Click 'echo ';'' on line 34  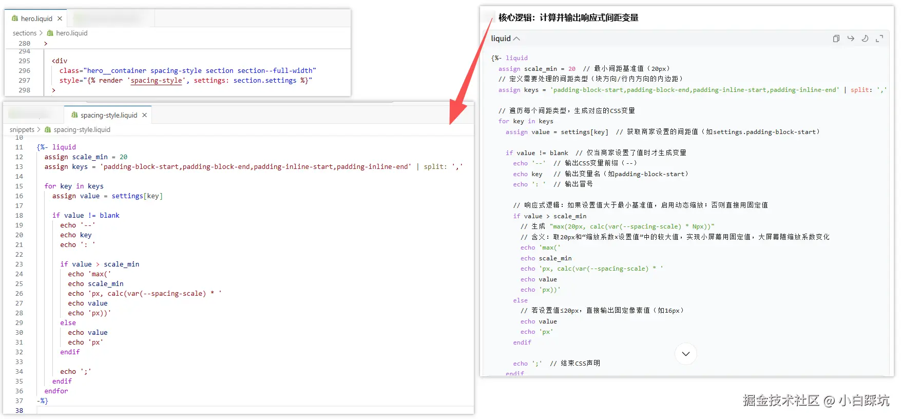coord(75,371)
